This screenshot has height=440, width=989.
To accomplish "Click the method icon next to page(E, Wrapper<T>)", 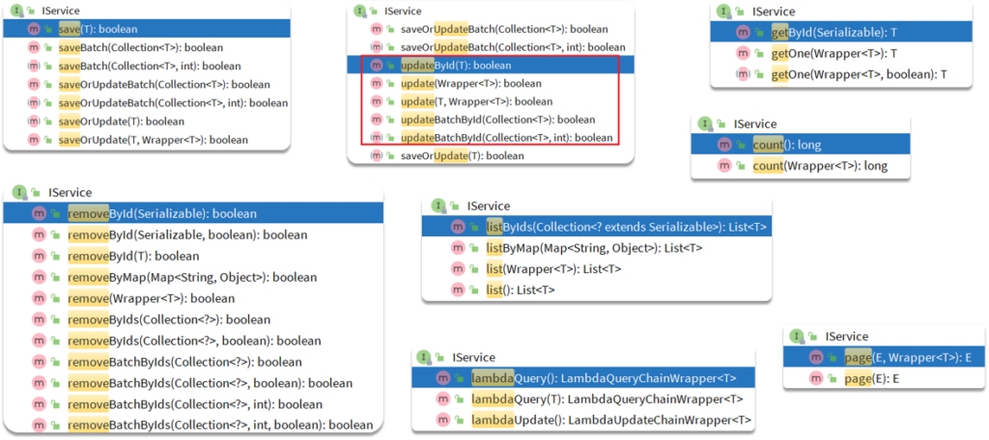I will point(818,358).
